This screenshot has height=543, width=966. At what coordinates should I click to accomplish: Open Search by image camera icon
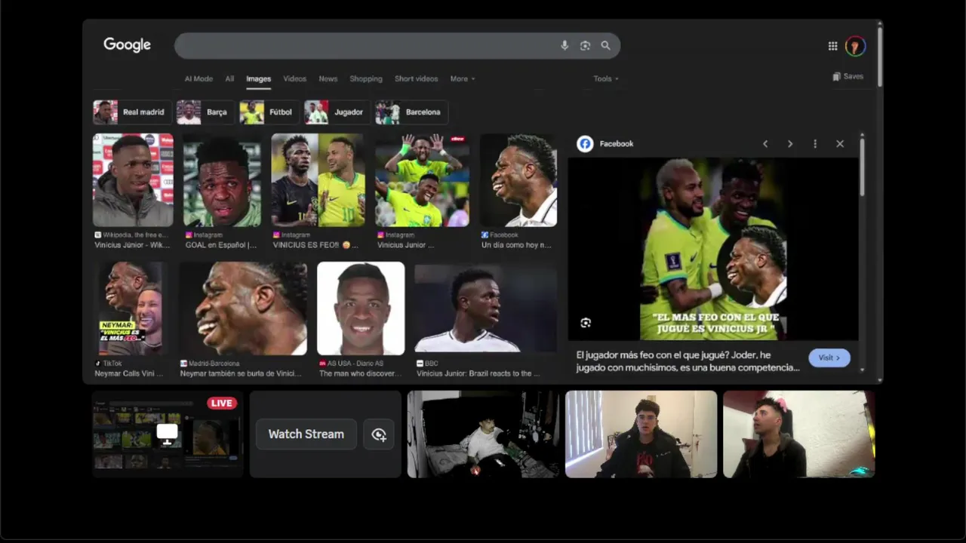tap(585, 46)
